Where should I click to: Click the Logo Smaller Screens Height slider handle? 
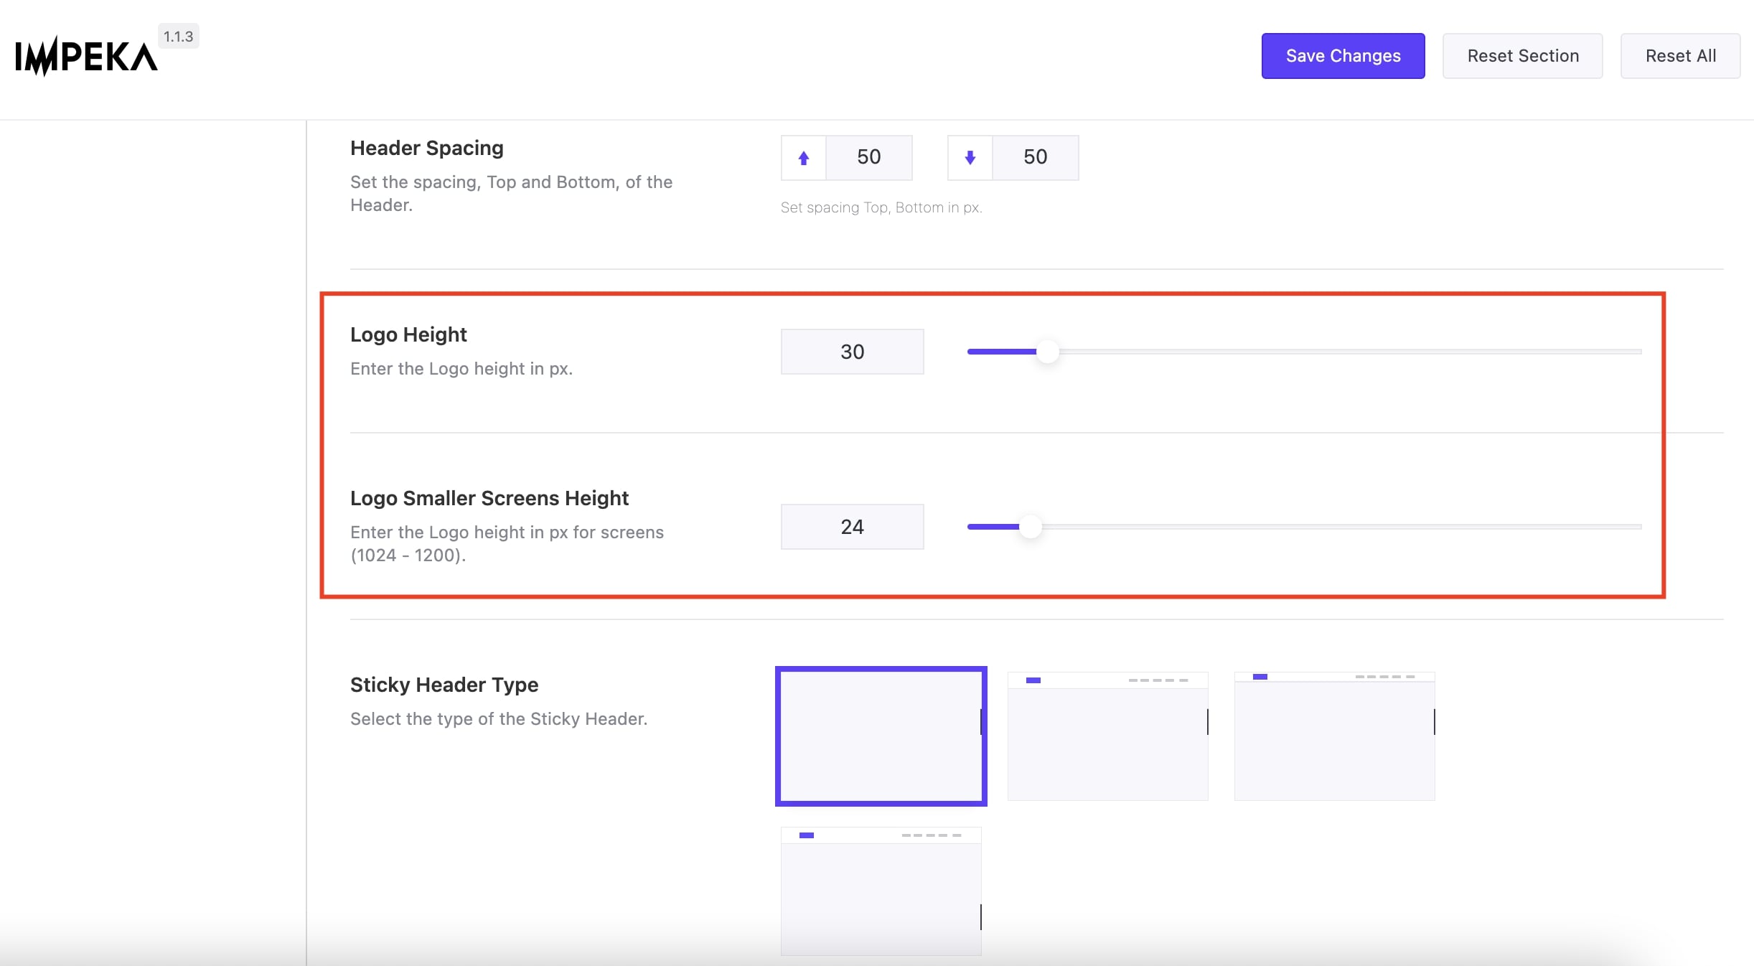pos(1031,527)
